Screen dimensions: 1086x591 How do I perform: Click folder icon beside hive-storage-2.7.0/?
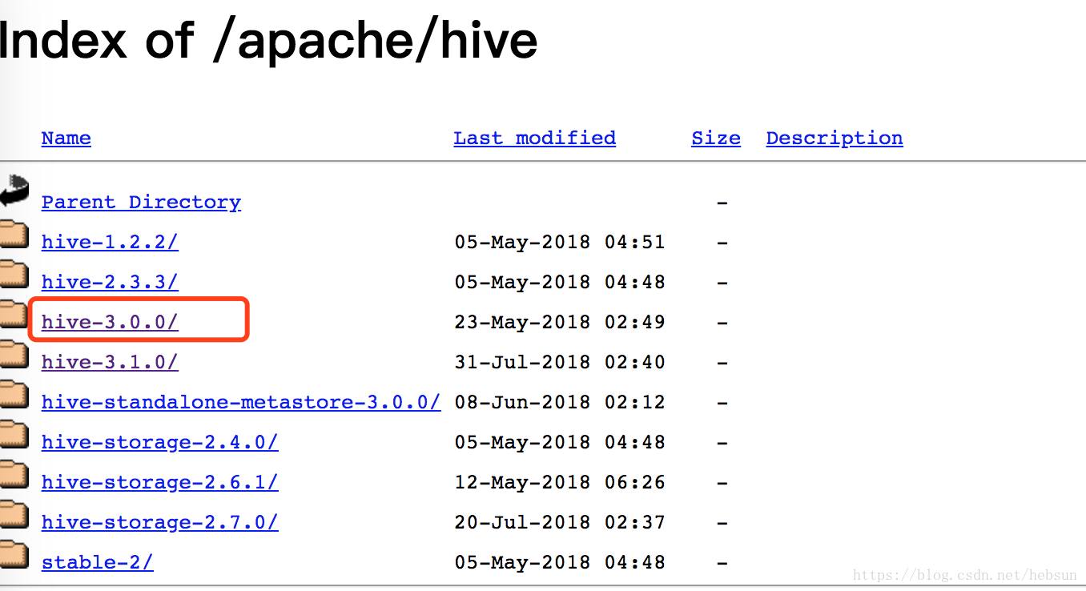click(14, 515)
